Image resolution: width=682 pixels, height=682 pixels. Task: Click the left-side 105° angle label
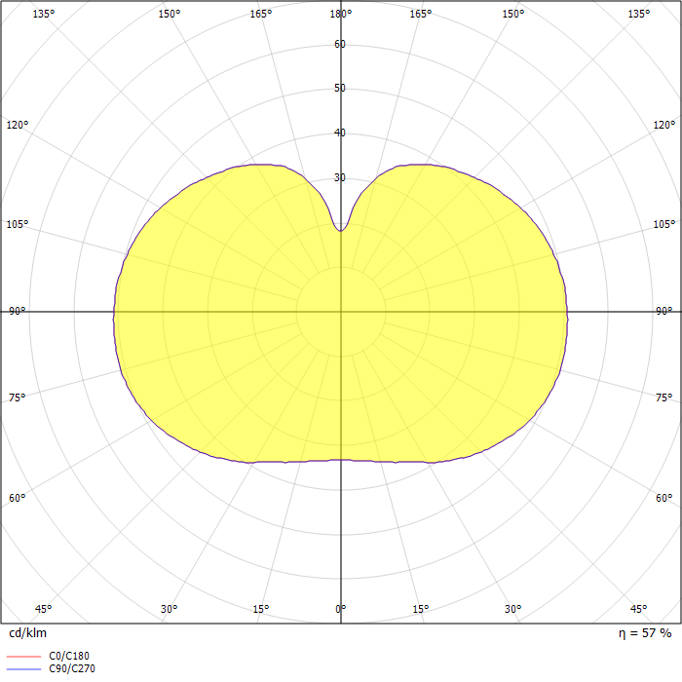(18, 224)
